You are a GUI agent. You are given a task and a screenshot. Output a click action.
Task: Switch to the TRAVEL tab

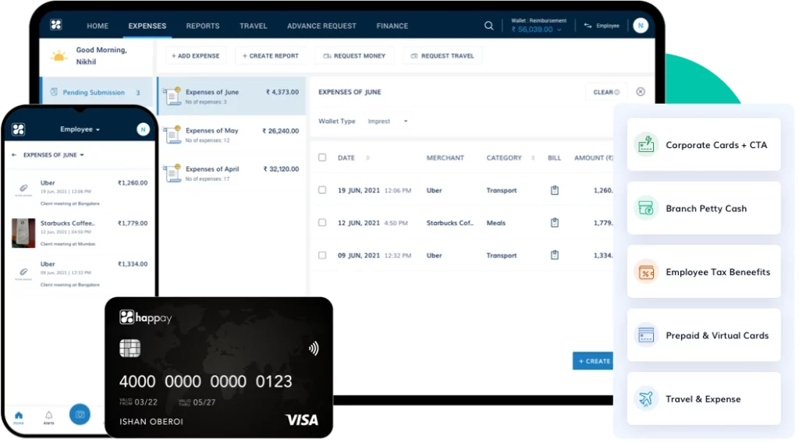click(x=254, y=26)
